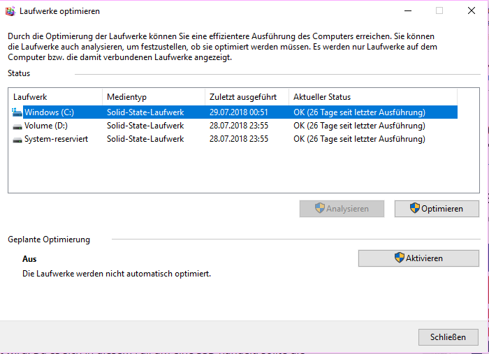Sort by the Laufwerk column header
Viewport: 489px width, 354px height.
coord(55,97)
